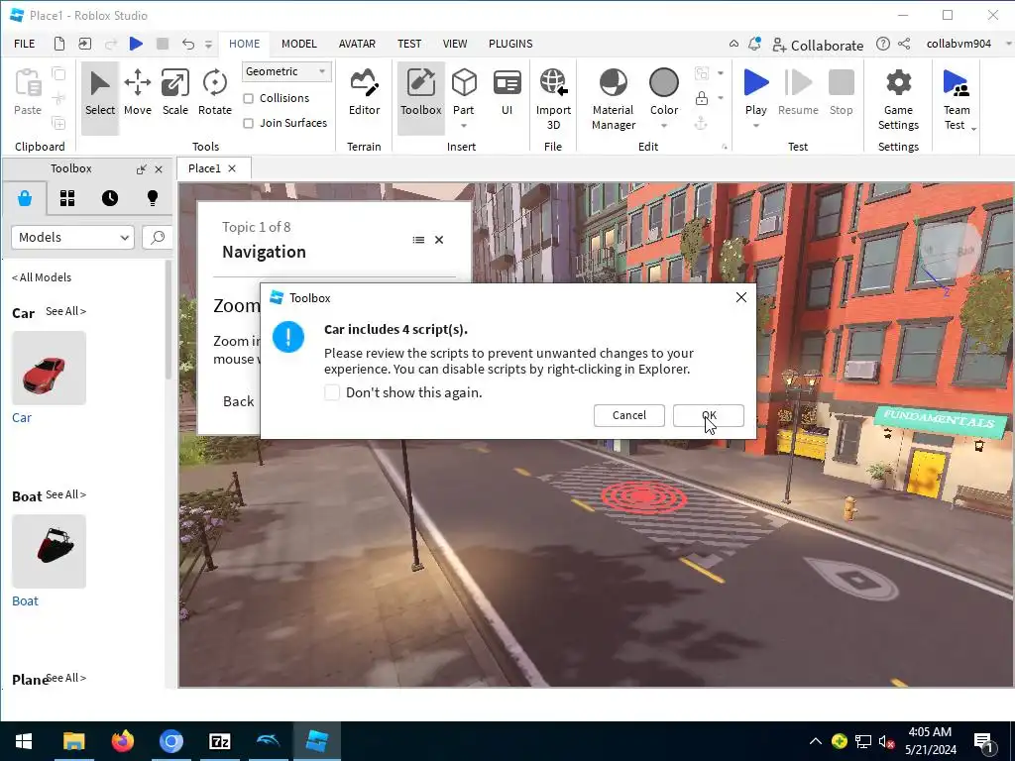Image resolution: width=1015 pixels, height=761 pixels.
Task: Activate the Scale tool
Action: pos(174,92)
